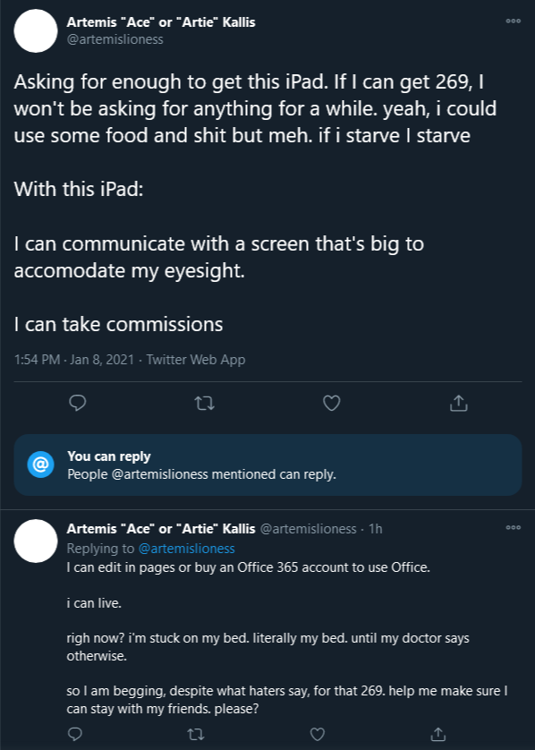Share the reply tweet about begging for 269
Screen dimensions: 535x750
click(438, 734)
